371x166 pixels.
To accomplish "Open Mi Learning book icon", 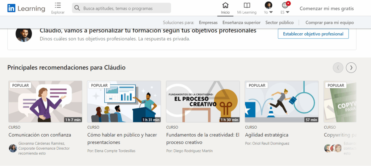I will point(247,5).
